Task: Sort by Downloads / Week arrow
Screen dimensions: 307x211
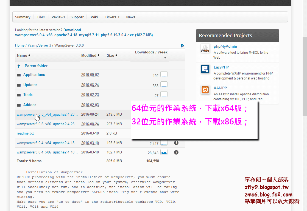Action: point(165,58)
